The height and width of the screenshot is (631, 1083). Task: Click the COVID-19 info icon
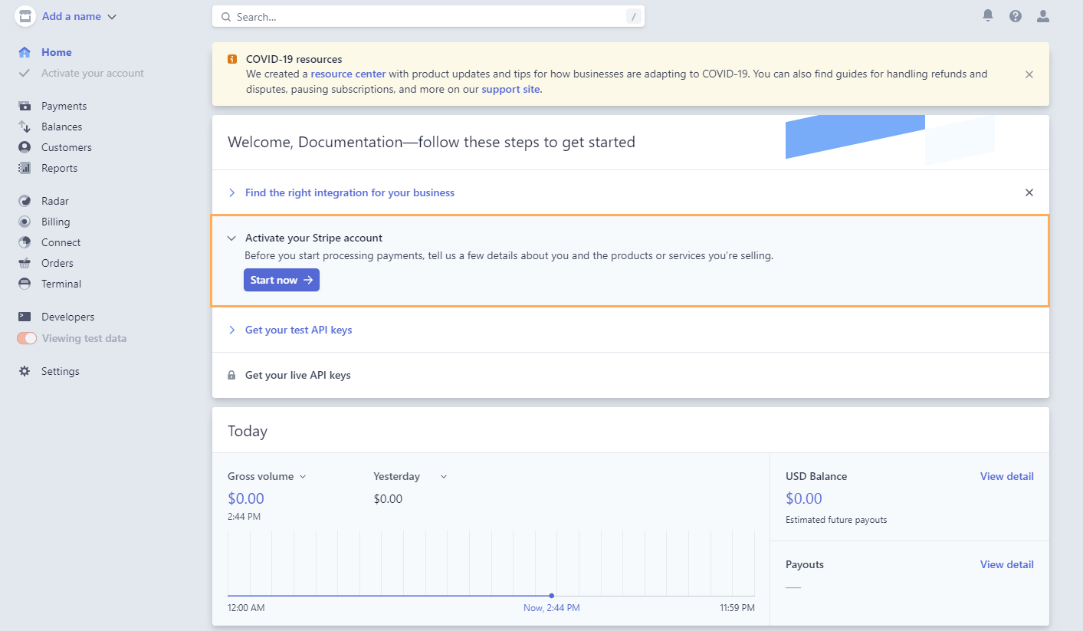(232, 59)
